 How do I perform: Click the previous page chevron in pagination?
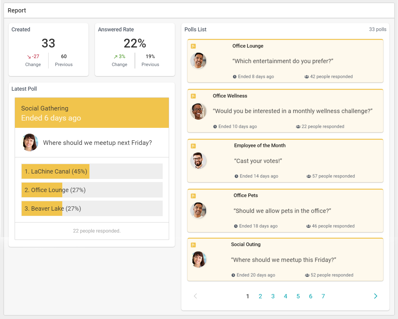(195, 296)
